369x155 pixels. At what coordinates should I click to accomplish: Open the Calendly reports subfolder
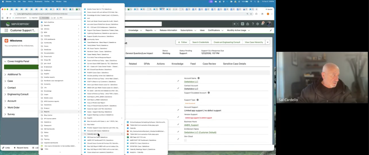[x=103, y=134]
